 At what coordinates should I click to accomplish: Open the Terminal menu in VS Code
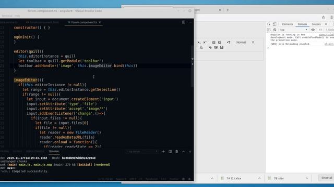click(x=7, y=16)
